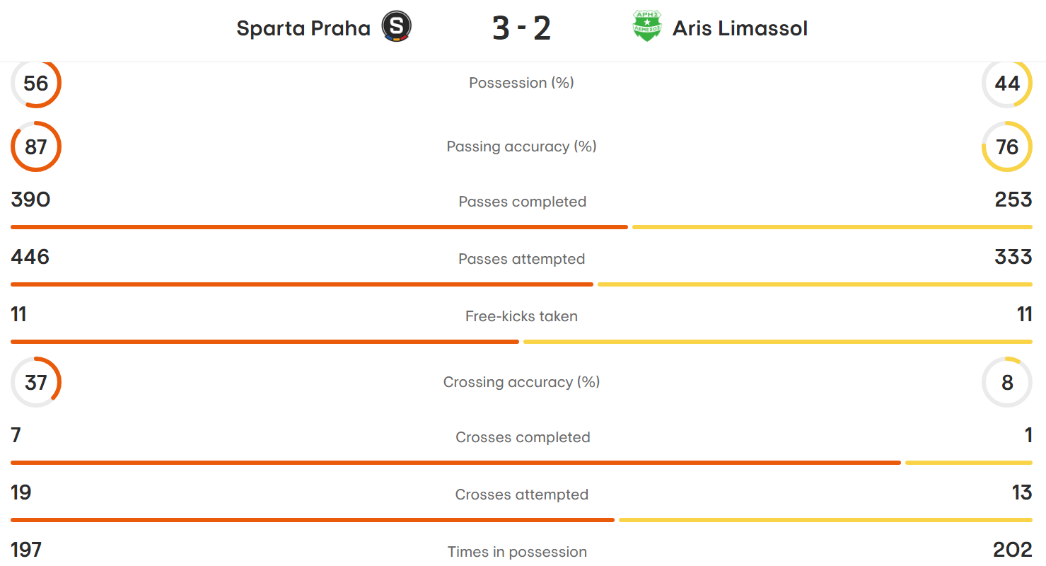Click the Sparta Praha club crest
This screenshot has width=1046, height=566.
click(x=396, y=28)
